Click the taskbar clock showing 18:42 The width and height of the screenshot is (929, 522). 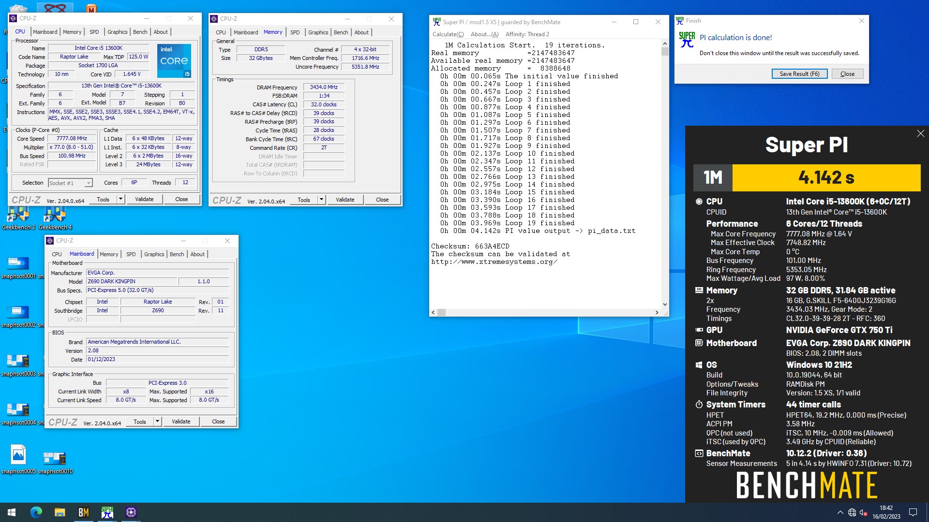click(886, 512)
